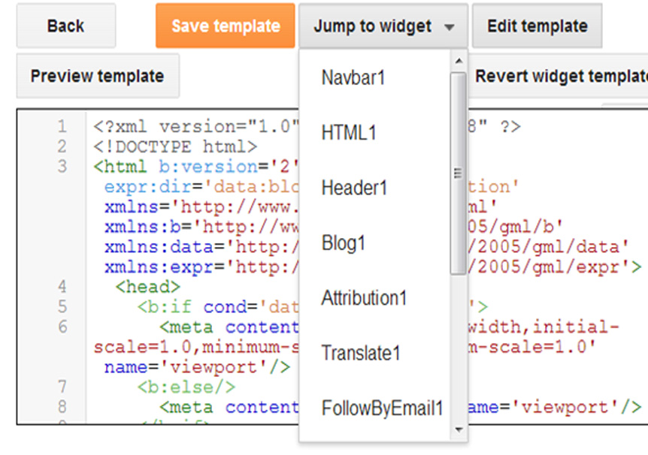Click the scrollbar thumb in the widget list
Viewport: 648px width, 455px height.
click(459, 173)
